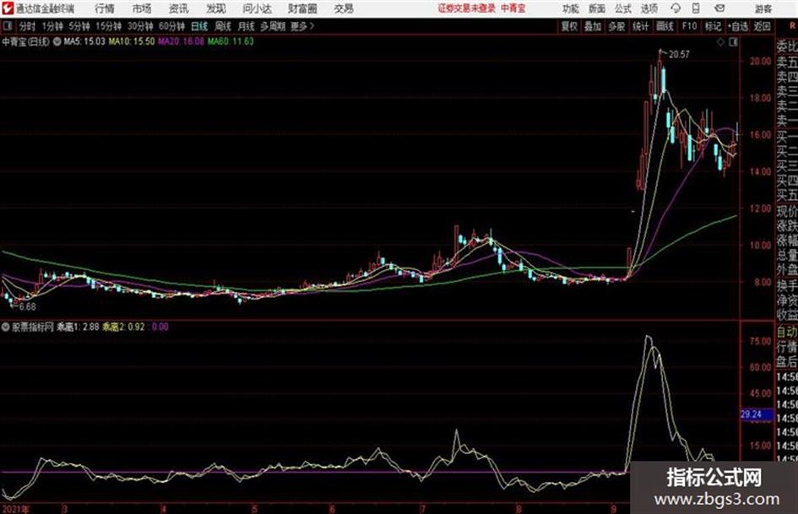The image size is (798, 514).
Task: Click the MA60: 11.63 value label
Action: tap(231, 41)
